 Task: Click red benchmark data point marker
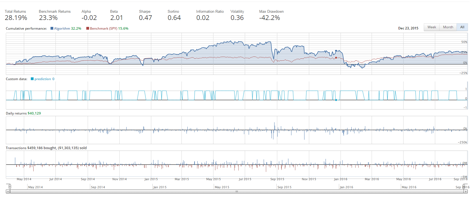tap(336, 58)
